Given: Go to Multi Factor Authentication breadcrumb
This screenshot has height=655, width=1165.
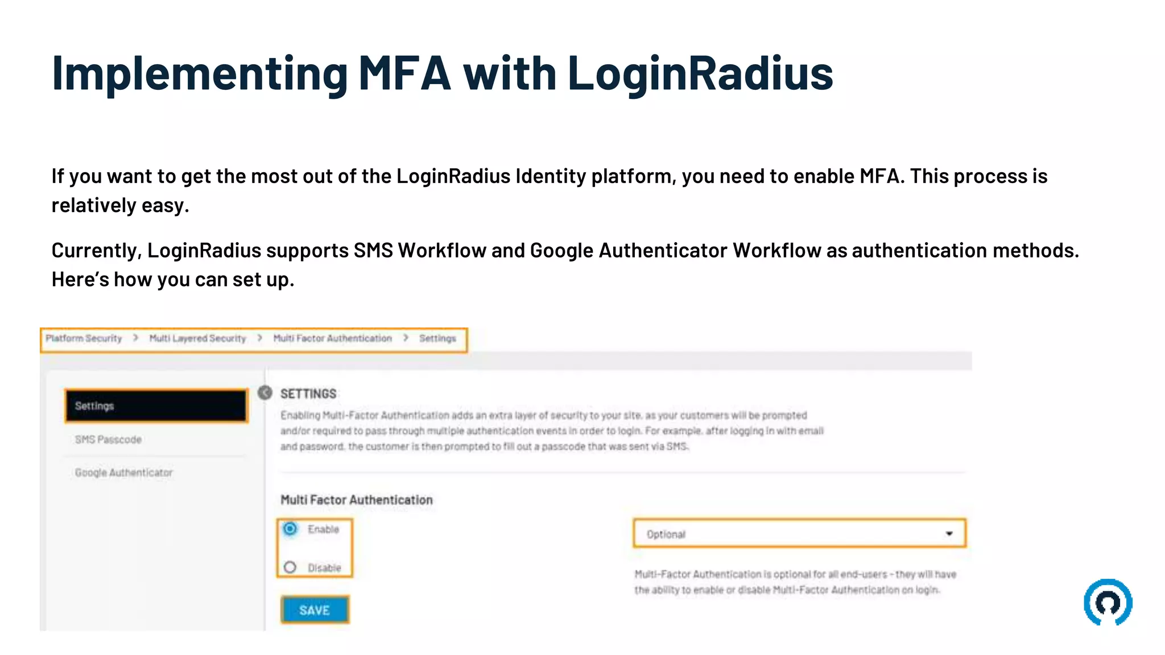Looking at the screenshot, I should pyautogui.click(x=332, y=338).
